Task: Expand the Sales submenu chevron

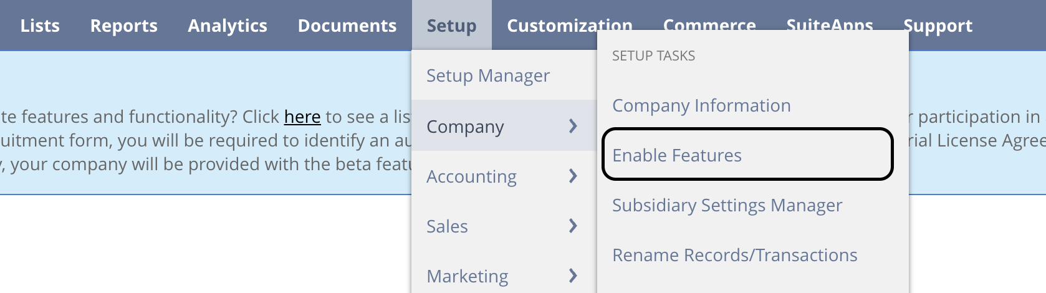Action: click(x=573, y=226)
